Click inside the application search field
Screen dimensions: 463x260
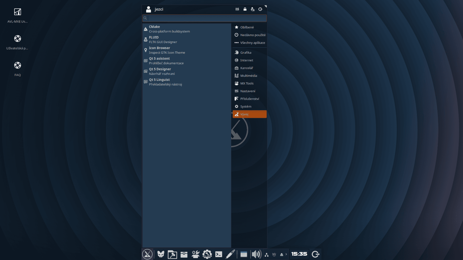coord(204,18)
